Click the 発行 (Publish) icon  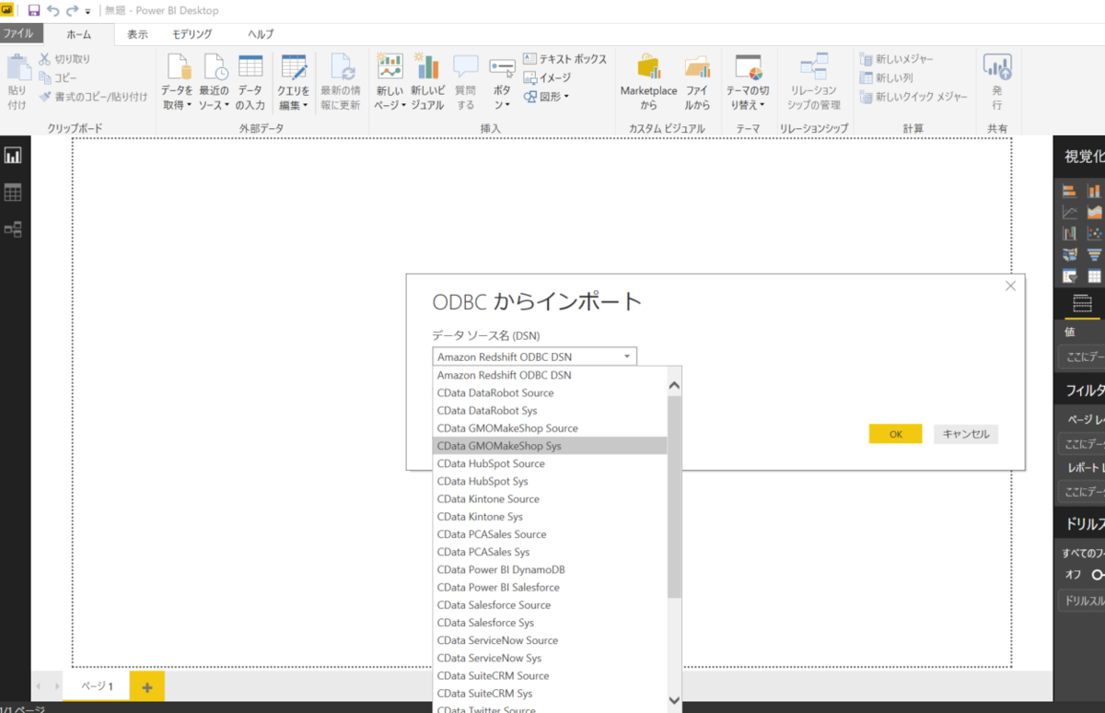pos(997,78)
